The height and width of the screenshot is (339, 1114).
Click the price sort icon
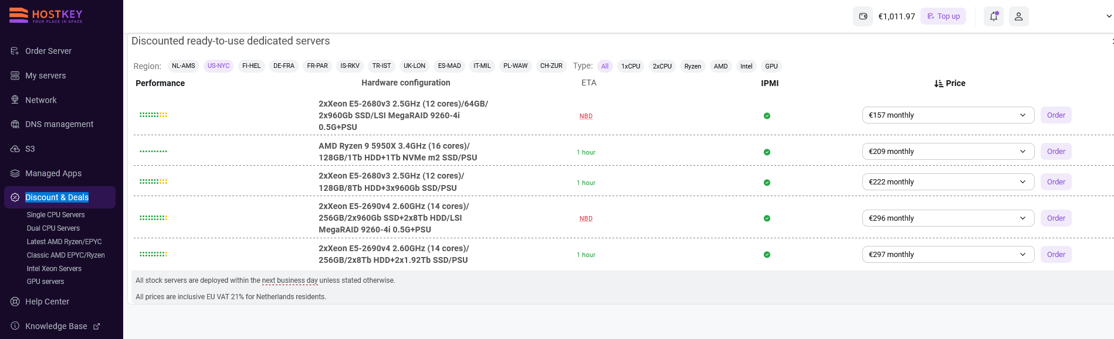pos(939,84)
